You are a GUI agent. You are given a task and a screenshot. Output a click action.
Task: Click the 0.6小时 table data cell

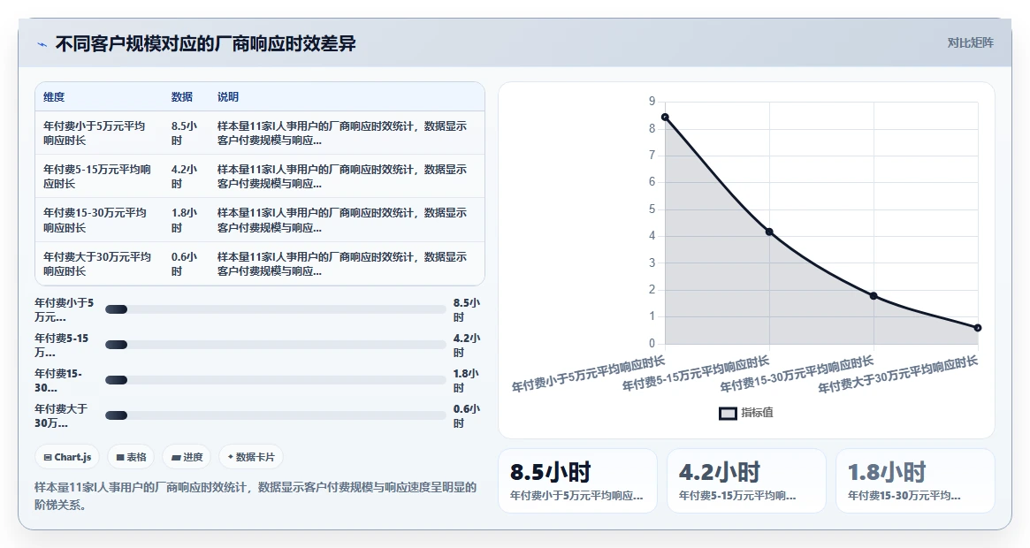coord(185,263)
